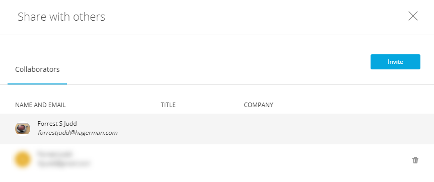
Task: Click the blurred email of second collaborator
Action: [64, 163]
